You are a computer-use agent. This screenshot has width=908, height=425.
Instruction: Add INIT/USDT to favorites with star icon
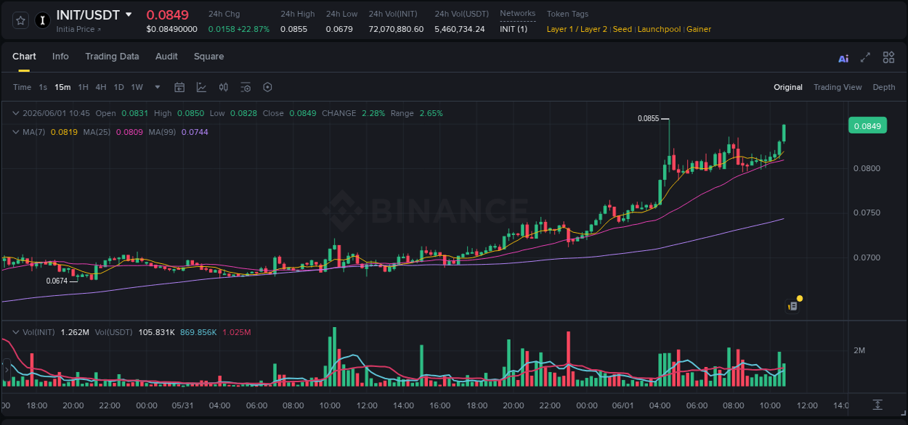point(21,20)
